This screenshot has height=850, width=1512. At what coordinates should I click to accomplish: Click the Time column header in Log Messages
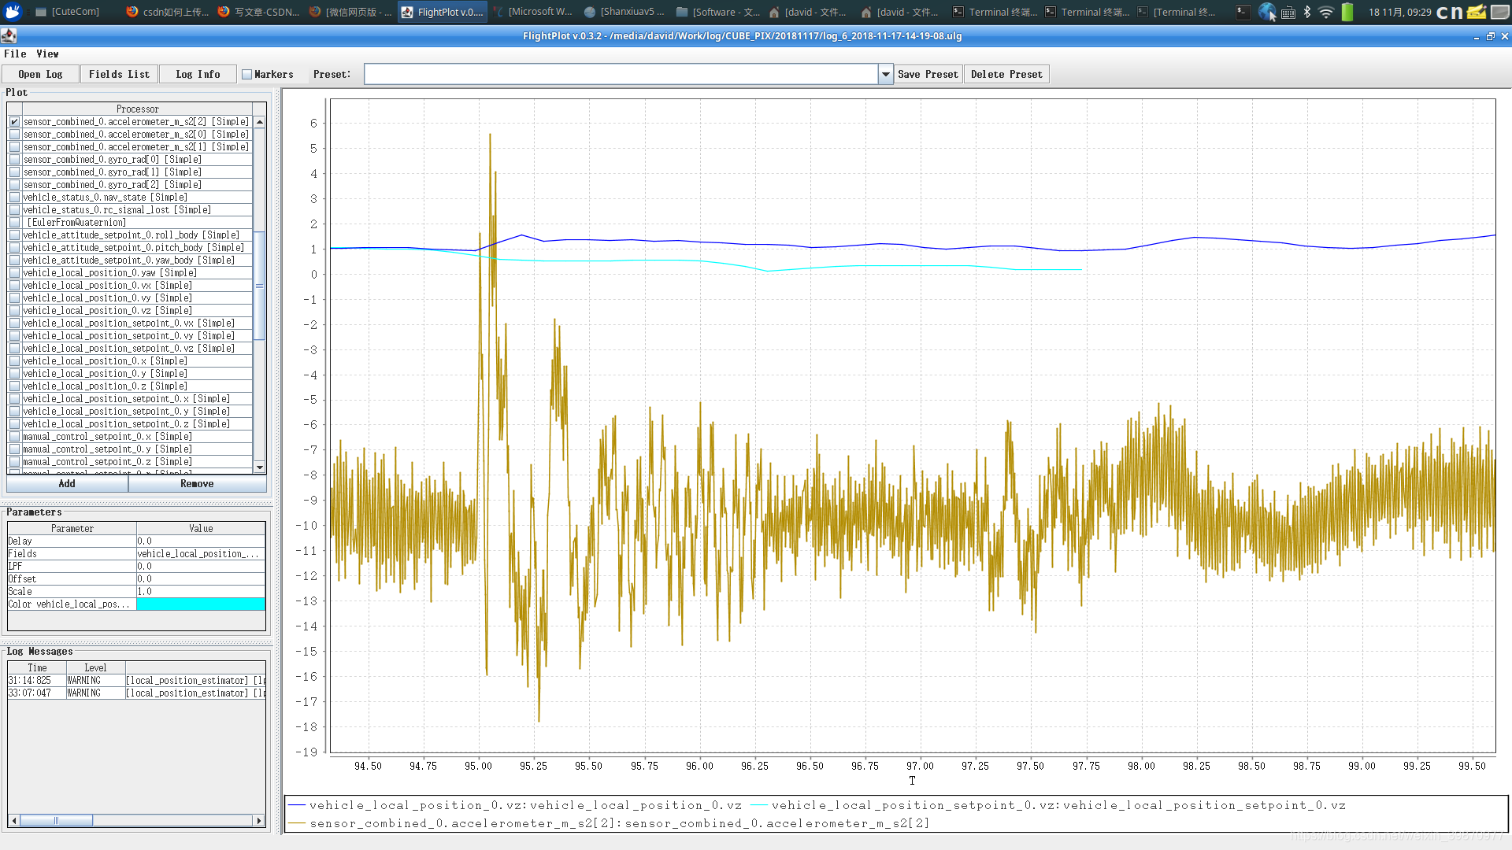(x=37, y=668)
